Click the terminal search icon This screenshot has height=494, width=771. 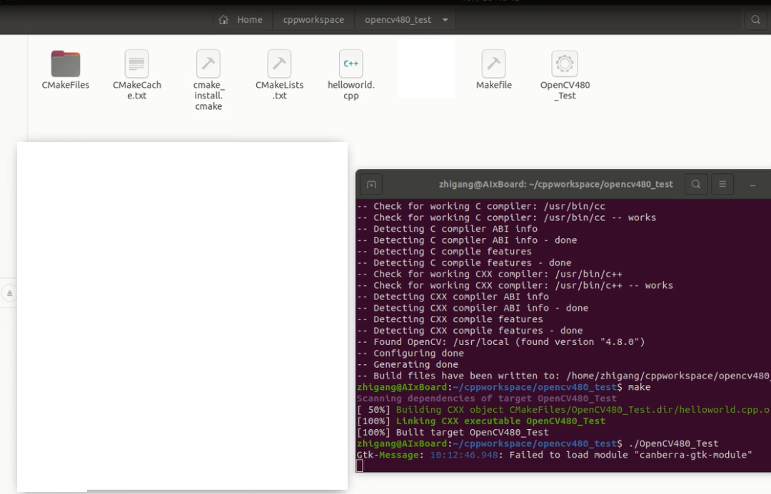point(695,184)
